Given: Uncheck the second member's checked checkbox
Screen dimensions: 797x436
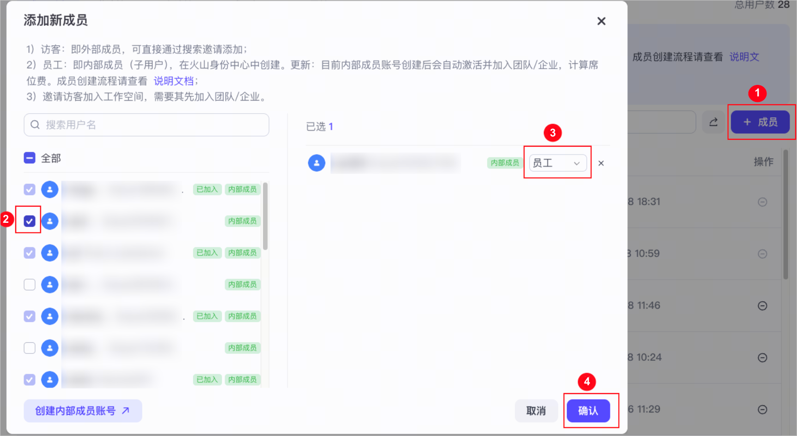Looking at the screenshot, I should [30, 221].
